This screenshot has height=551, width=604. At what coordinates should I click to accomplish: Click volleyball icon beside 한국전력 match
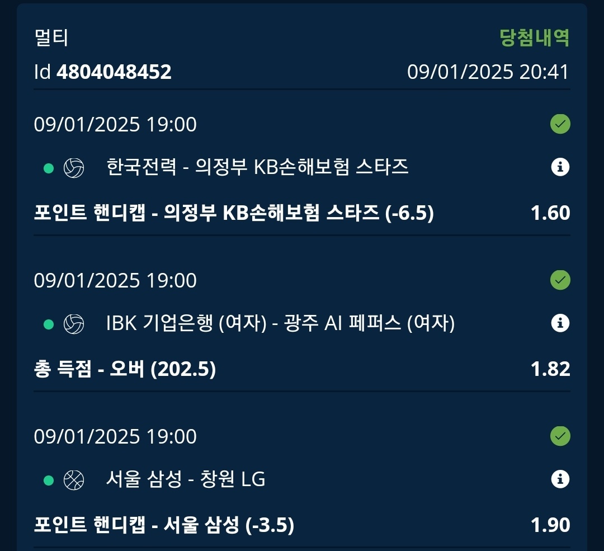tap(74, 168)
